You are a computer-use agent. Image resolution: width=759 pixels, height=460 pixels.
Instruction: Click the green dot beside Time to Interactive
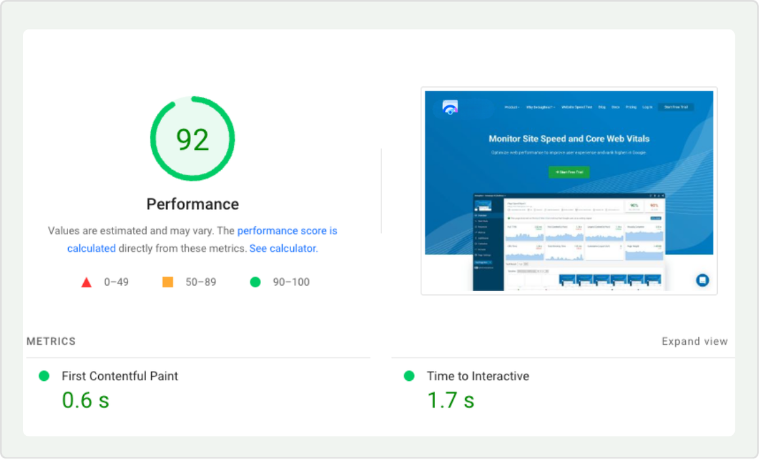coord(409,376)
